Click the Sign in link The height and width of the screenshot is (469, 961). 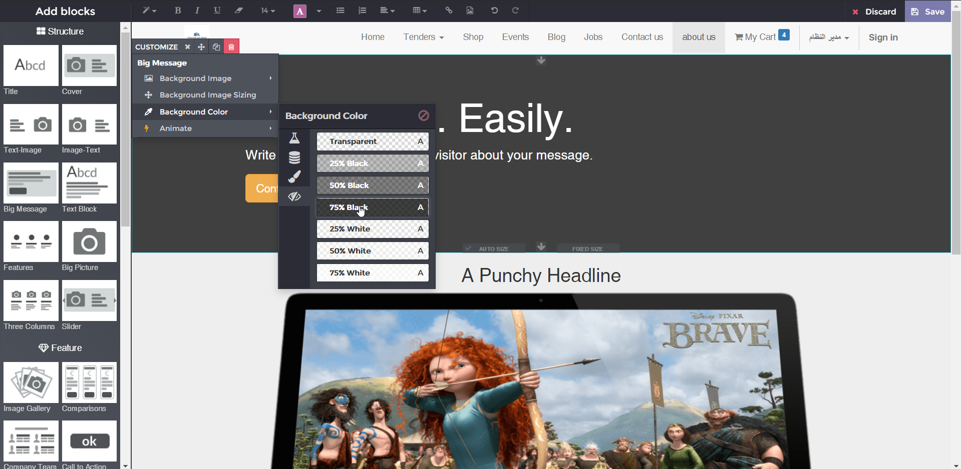click(883, 37)
